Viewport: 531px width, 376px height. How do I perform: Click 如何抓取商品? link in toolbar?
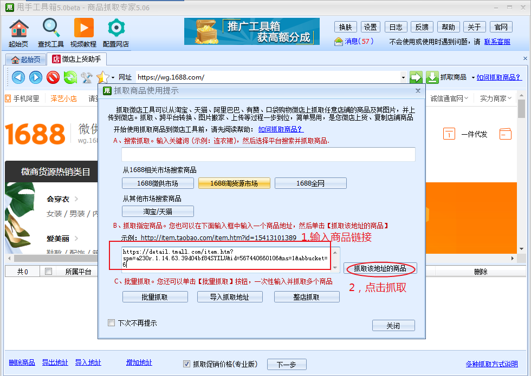click(x=498, y=77)
